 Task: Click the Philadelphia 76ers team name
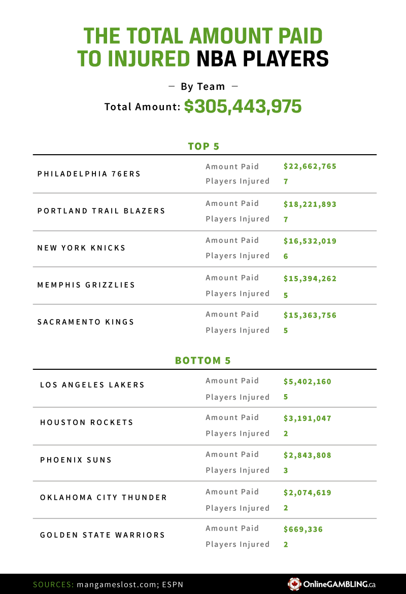(89, 174)
